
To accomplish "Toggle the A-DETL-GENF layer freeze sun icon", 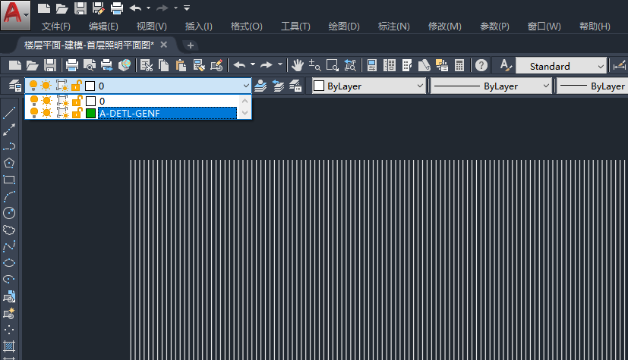I will pyautogui.click(x=47, y=113).
